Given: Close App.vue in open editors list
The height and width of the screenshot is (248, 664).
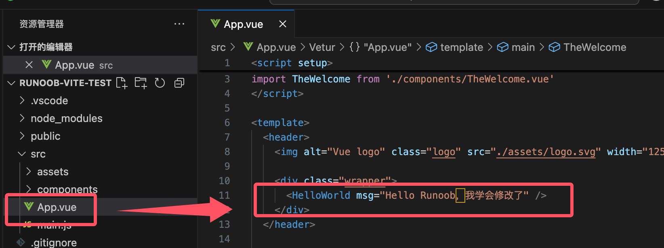Looking at the screenshot, I should coord(29,65).
